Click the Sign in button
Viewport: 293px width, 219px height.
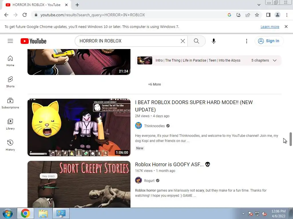click(269, 41)
